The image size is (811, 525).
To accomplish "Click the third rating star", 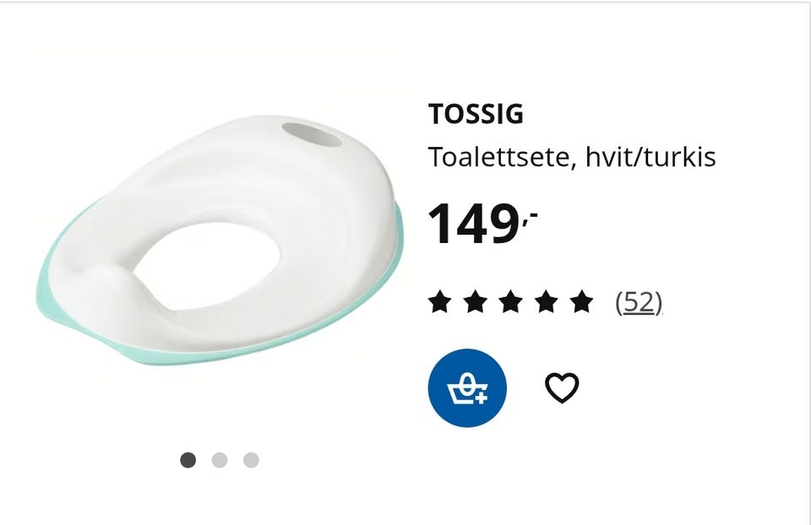I will pyautogui.click(x=511, y=301).
